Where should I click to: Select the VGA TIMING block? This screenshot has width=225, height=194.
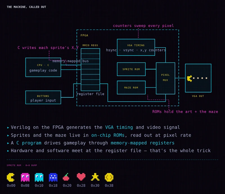pyautogui.click(x=136, y=47)
